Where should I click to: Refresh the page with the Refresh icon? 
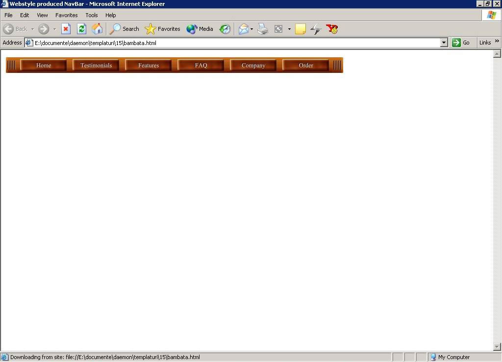point(81,29)
